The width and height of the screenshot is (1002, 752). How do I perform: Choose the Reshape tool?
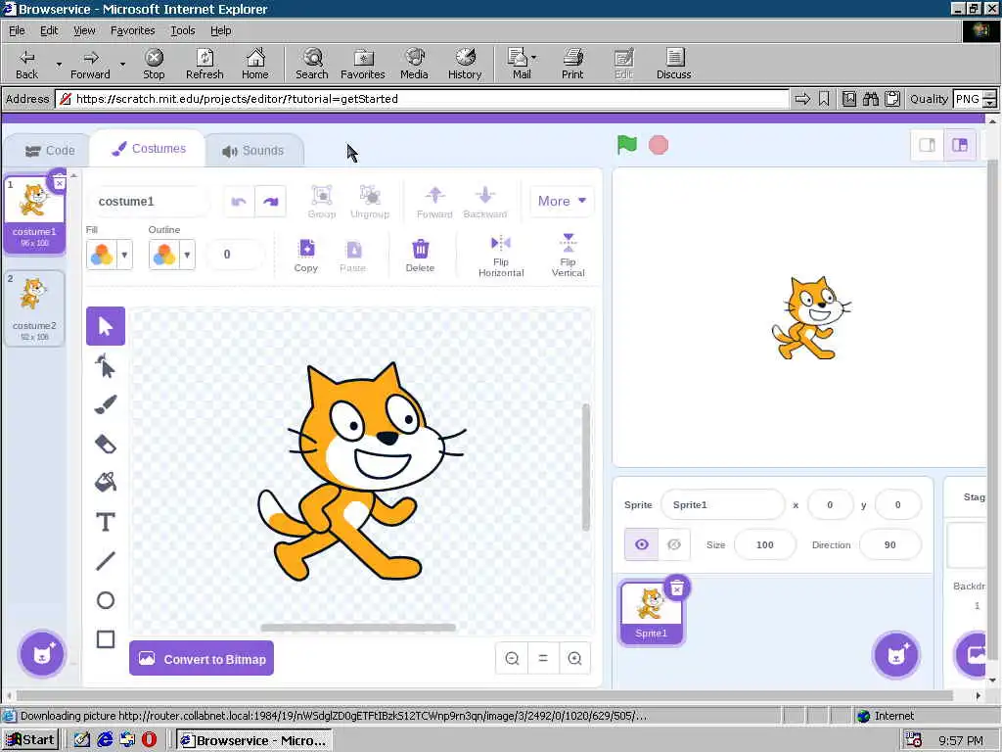click(106, 366)
